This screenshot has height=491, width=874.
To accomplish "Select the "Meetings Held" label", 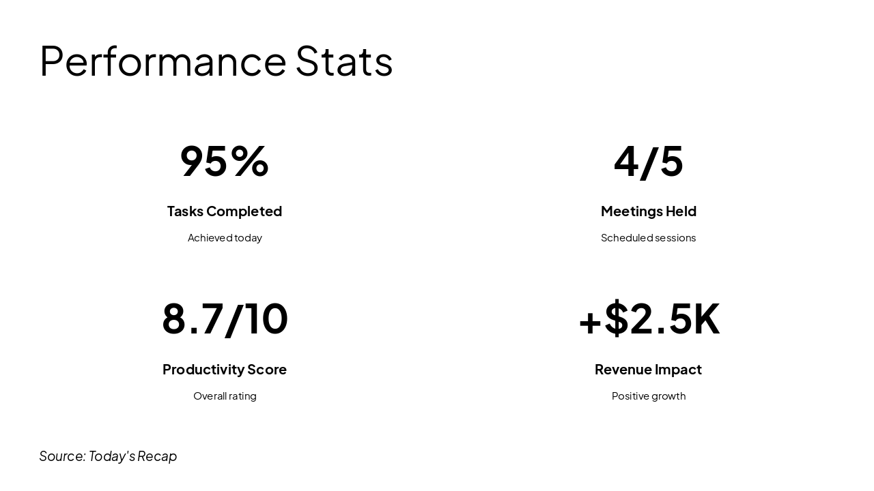I will coord(649,211).
